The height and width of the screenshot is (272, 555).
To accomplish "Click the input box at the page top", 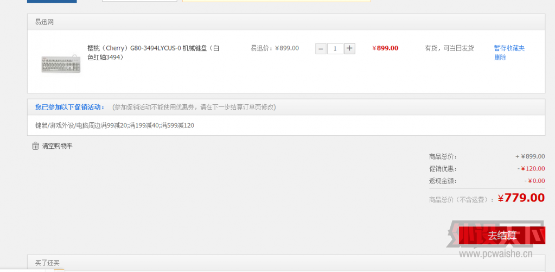I will coord(139,1).
